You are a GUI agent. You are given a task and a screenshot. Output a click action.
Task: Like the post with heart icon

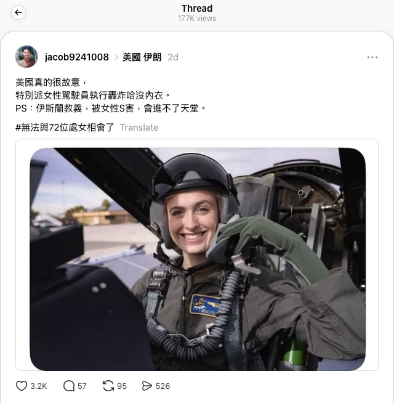pyautogui.click(x=22, y=386)
